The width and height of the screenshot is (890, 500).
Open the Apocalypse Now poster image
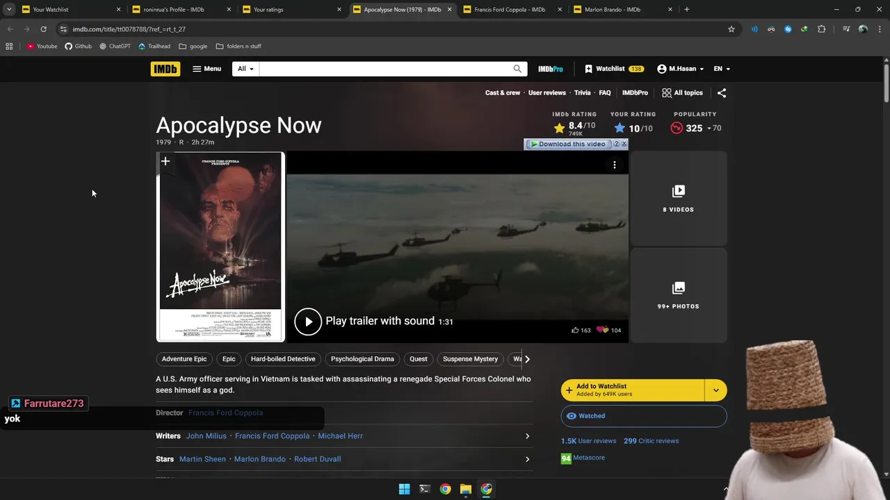tap(220, 247)
